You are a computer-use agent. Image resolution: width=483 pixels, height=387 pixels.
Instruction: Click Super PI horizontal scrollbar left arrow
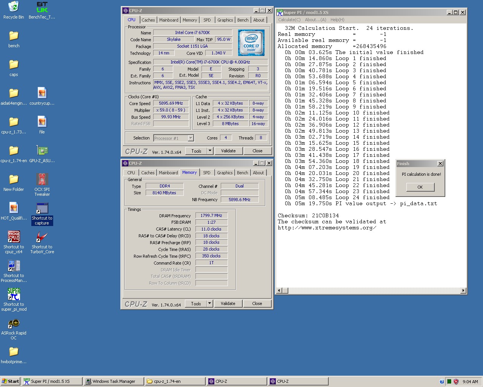(280, 291)
